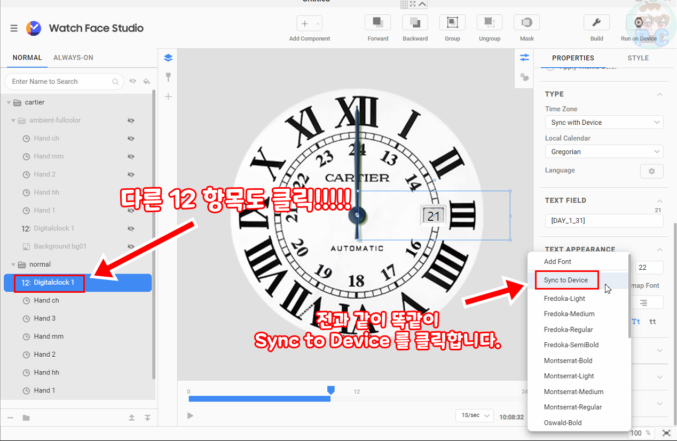677x441 pixels.
Task: Open the 1S/sec playback speed dropdown
Action: (x=474, y=415)
